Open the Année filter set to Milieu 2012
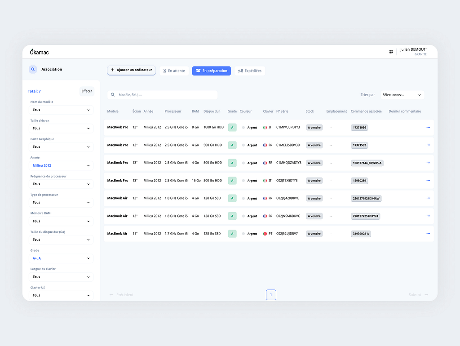This screenshot has height=346, width=460. coord(62,165)
